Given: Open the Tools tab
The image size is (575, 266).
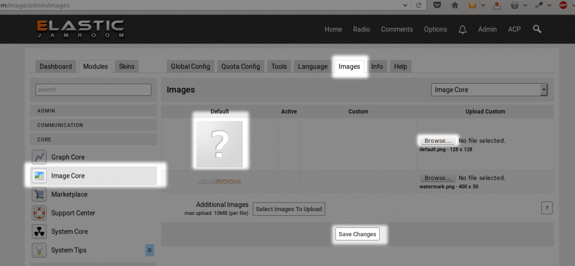Looking at the screenshot, I should click(279, 66).
